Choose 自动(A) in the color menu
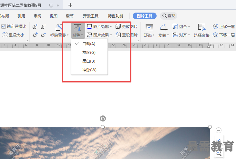Screen dimensions: 236x159 89,44
